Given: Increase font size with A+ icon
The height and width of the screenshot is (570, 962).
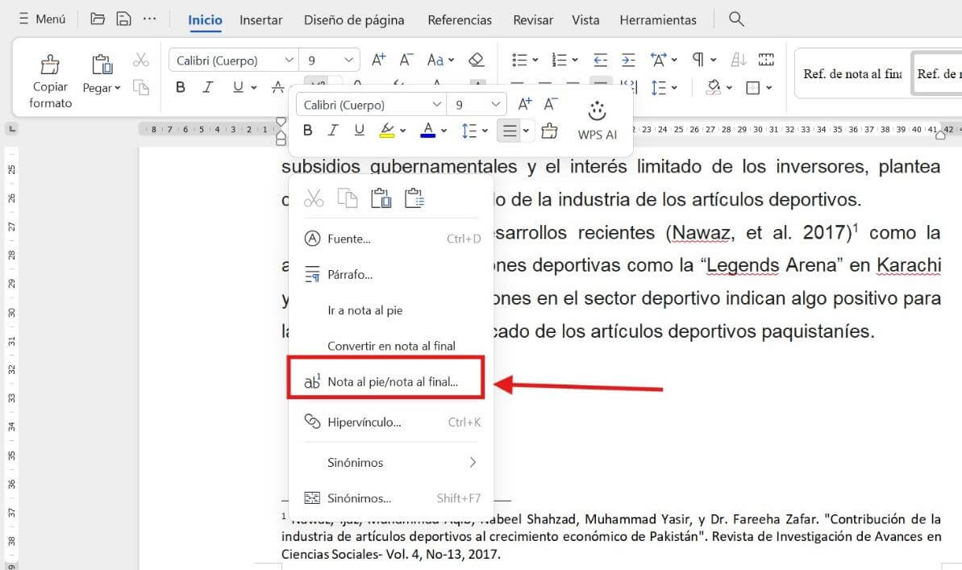Looking at the screenshot, I should pyautogui.click(x=524, y=103).
